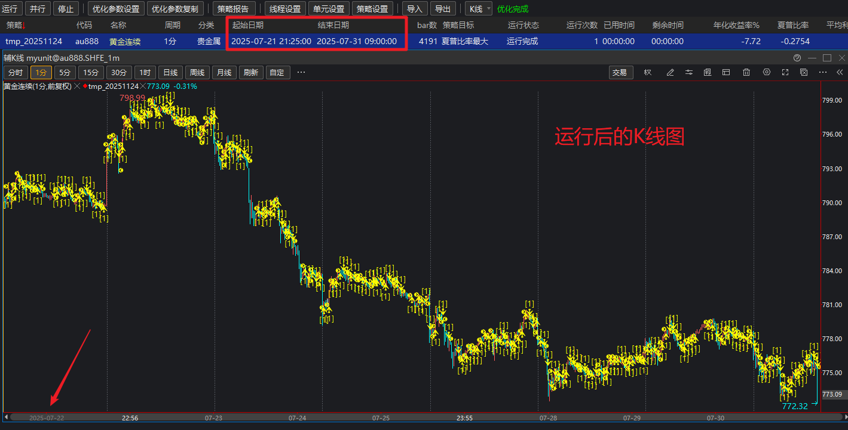Open 优化参数设置 in the top bar

[116, 9]
